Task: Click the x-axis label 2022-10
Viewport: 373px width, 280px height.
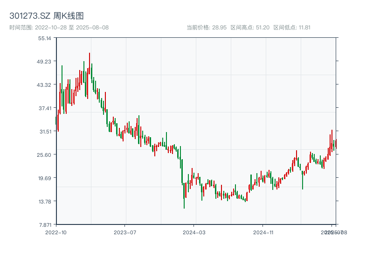Action: (x=56, y=232)
